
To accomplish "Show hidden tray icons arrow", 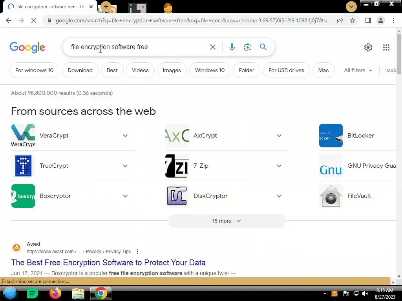I will tap(325, 294).
